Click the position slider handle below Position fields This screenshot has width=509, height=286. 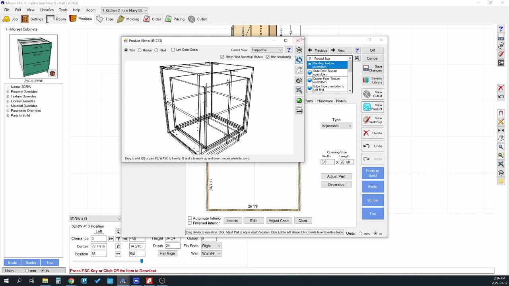[142, 261]
